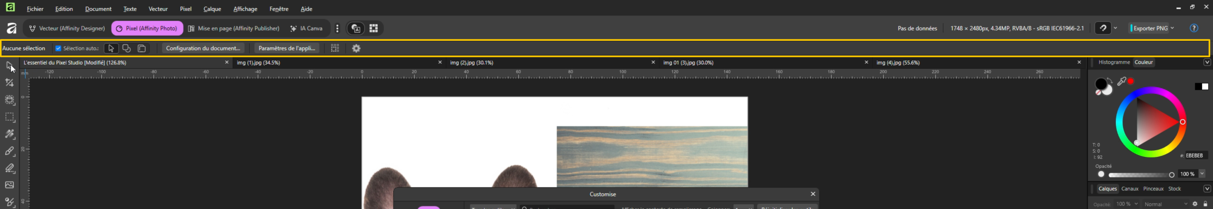Select the Crop tool
1213x209 pixels.
tap(9, 83)
